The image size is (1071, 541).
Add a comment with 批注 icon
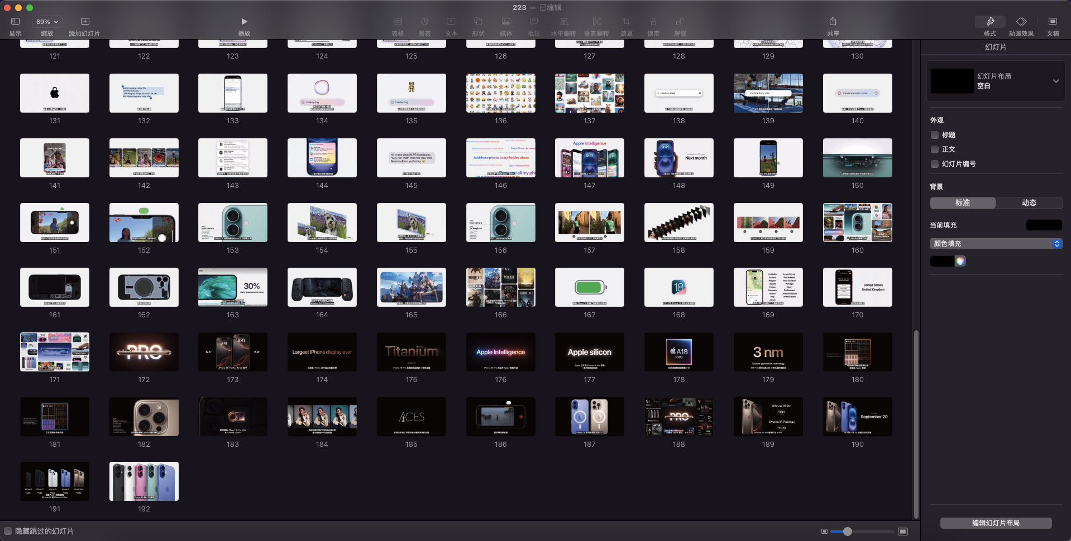tap(534, 22)
